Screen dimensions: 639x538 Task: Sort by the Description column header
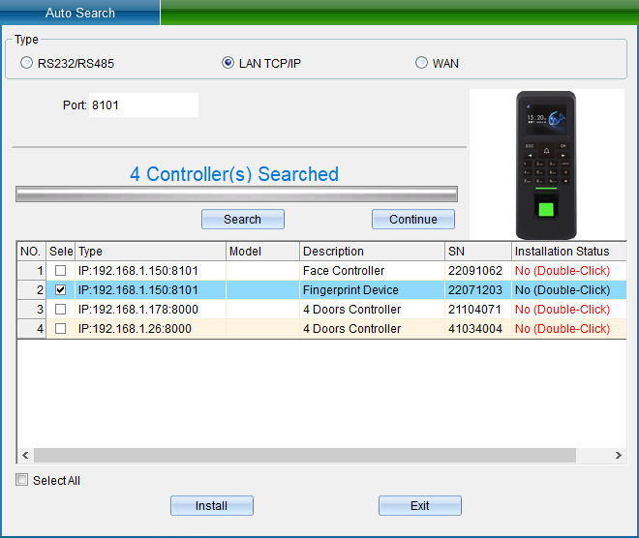coord(371,252)
